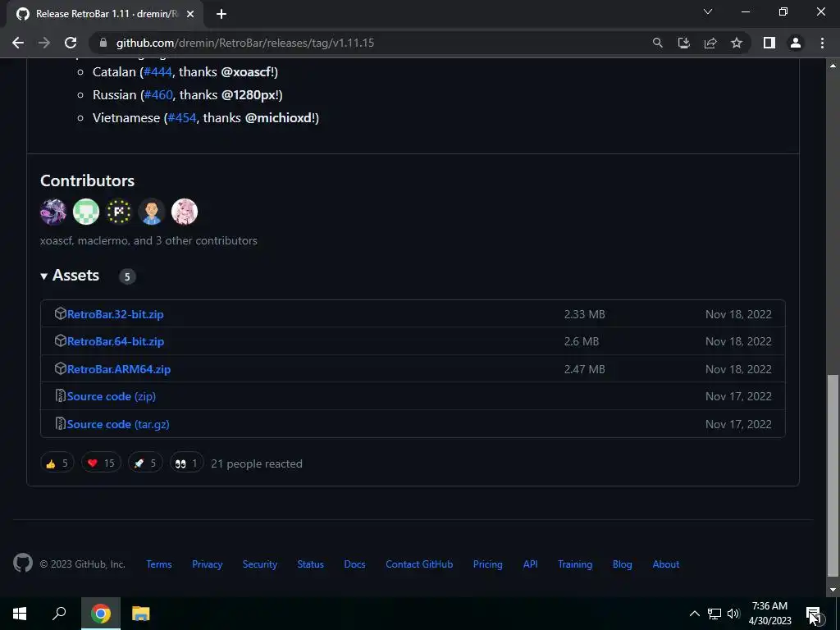
Task: Visit @michioxd user profile
Action: coord(280,118)
